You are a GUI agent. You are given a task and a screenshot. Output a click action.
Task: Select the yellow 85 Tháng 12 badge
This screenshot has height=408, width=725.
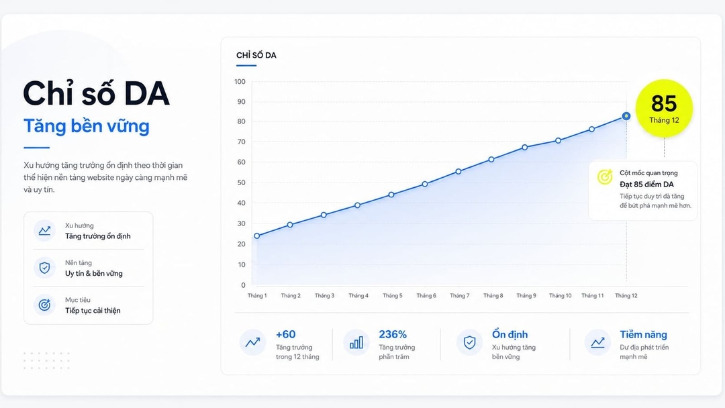(664, 108)
